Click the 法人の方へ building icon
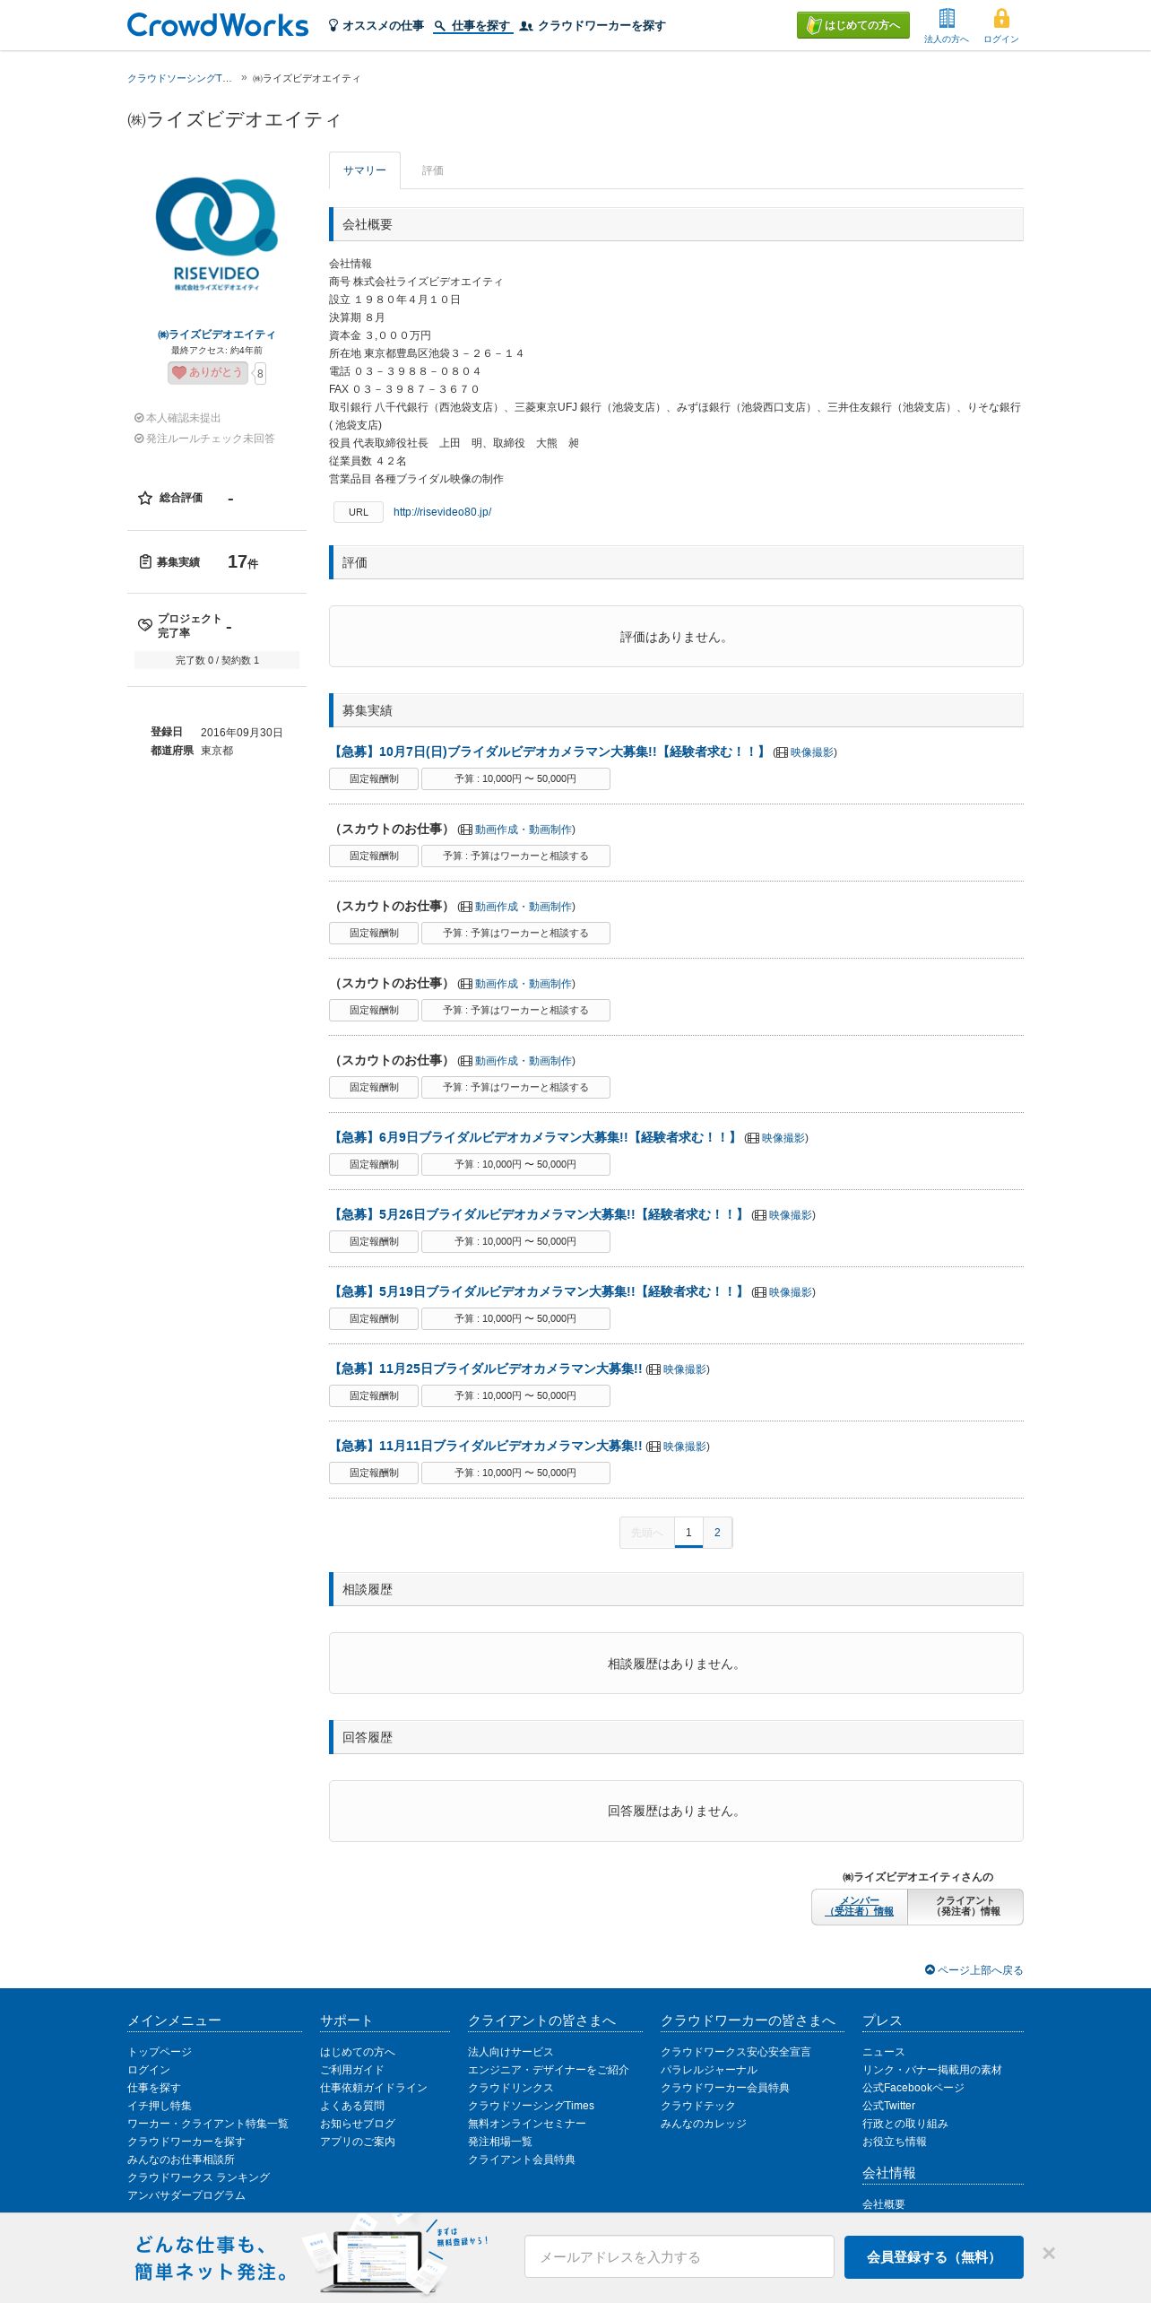Screen dimensions: 1151x2303 [947, 18]
